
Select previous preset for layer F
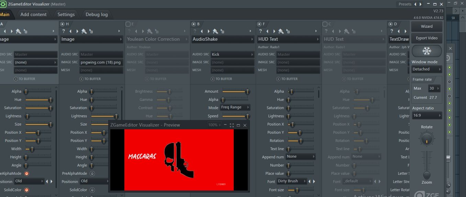pyautogui.click(x=267, y=31)
